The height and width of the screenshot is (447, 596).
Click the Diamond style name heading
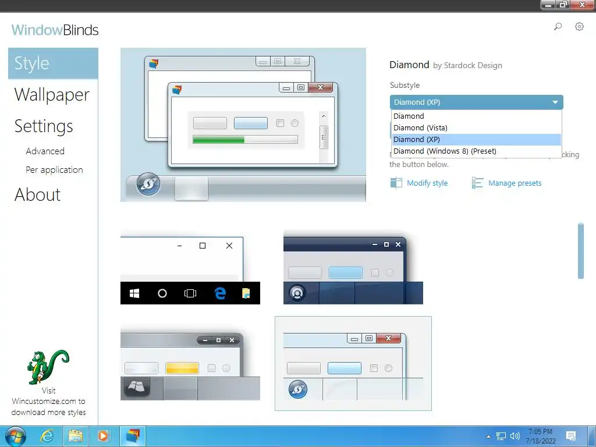point(409,65)
